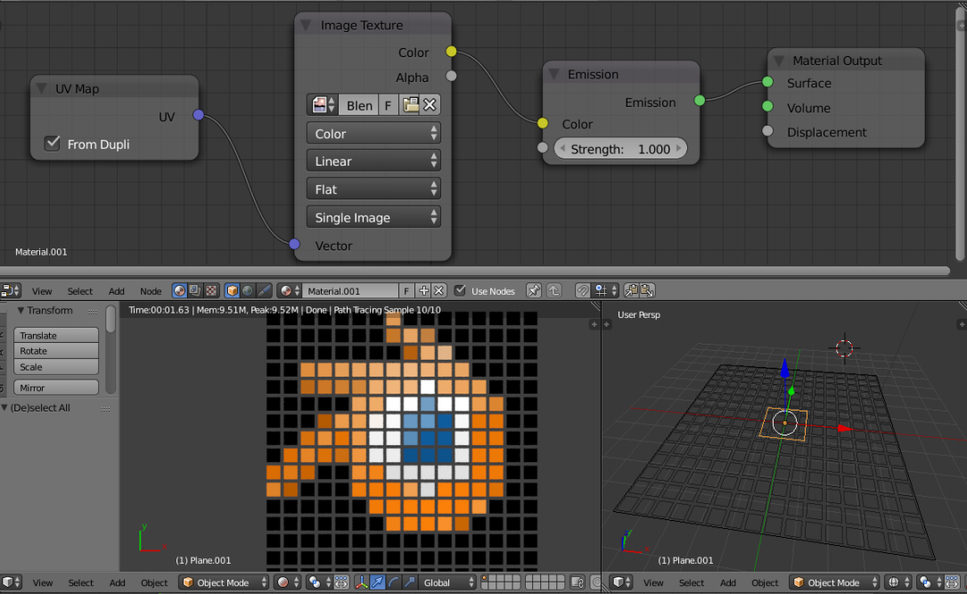Image resolution: width=967 pixels, height=594 pixels.
Task: Open the Single Image source dropdown
Action: pos(373,217)
